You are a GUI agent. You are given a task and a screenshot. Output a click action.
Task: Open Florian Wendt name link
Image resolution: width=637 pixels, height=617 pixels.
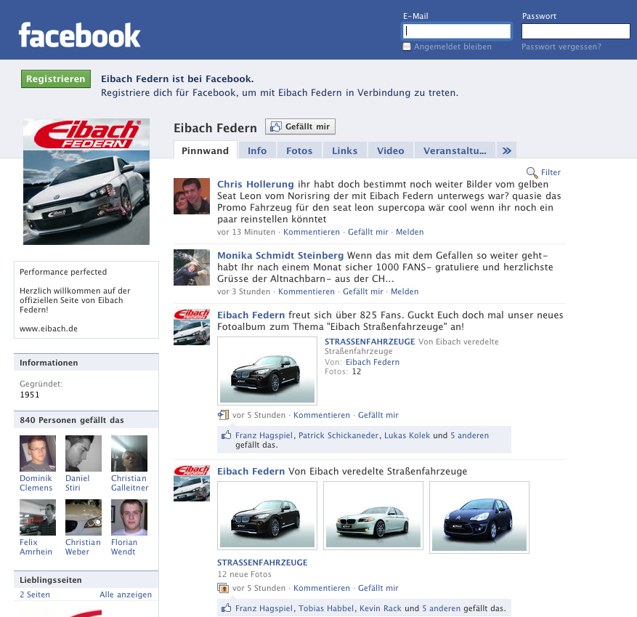pos(124,547)
